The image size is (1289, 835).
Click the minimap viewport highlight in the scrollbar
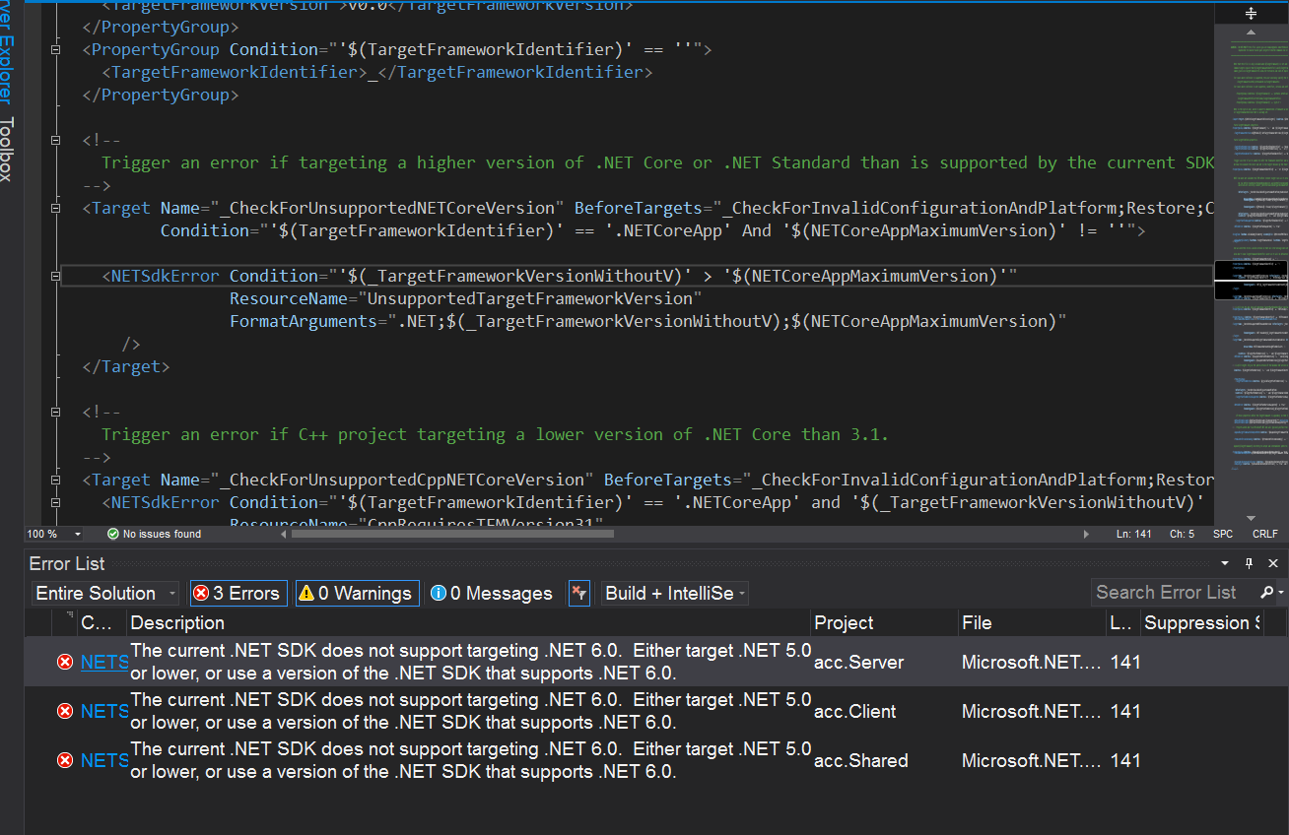(1251, 279)
